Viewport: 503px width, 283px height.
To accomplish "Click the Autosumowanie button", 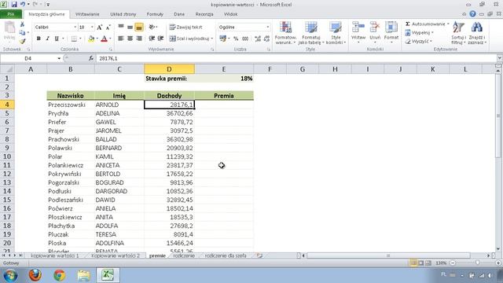I will point(425,24).
